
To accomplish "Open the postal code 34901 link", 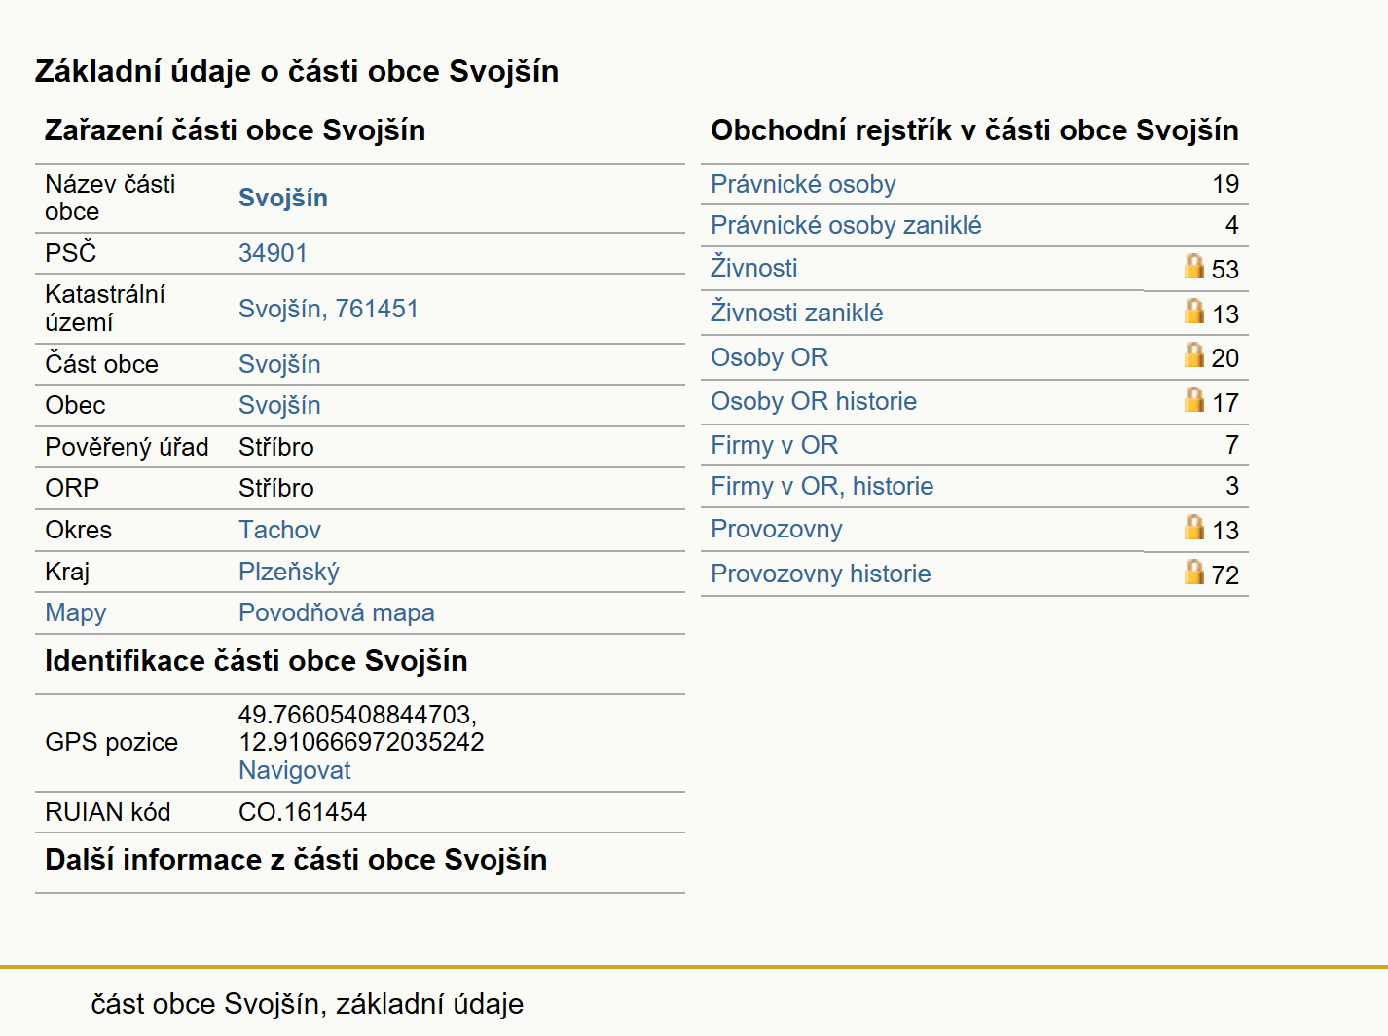I will pyautogui.click(x=273, y=253).
